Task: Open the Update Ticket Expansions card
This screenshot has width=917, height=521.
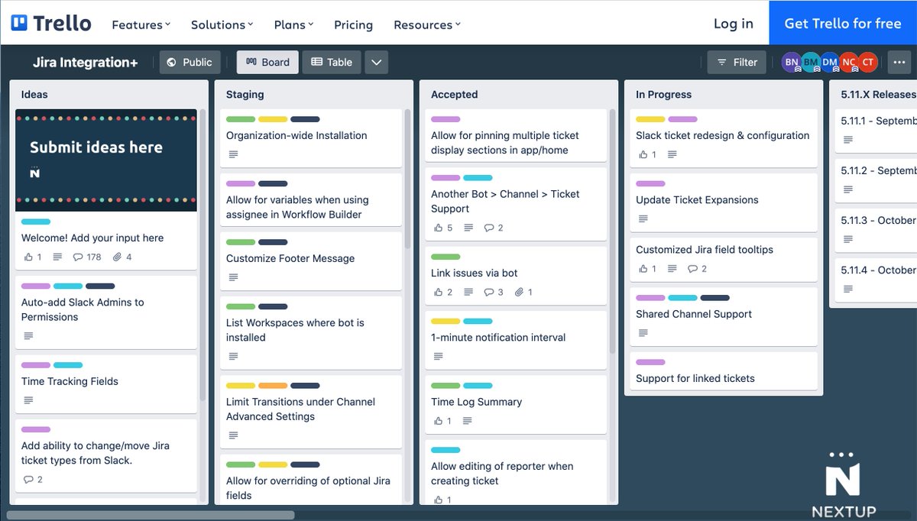Action: [x=724, y=202]
